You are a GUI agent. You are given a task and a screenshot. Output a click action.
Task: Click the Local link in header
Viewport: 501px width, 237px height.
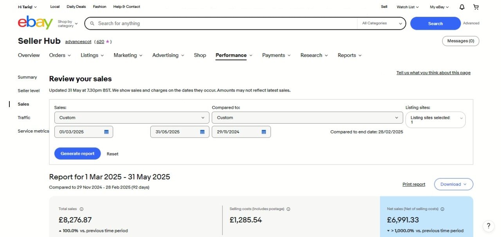pos(55,7)
